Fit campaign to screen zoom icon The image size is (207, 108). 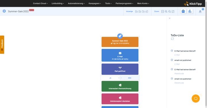(173, 11)
